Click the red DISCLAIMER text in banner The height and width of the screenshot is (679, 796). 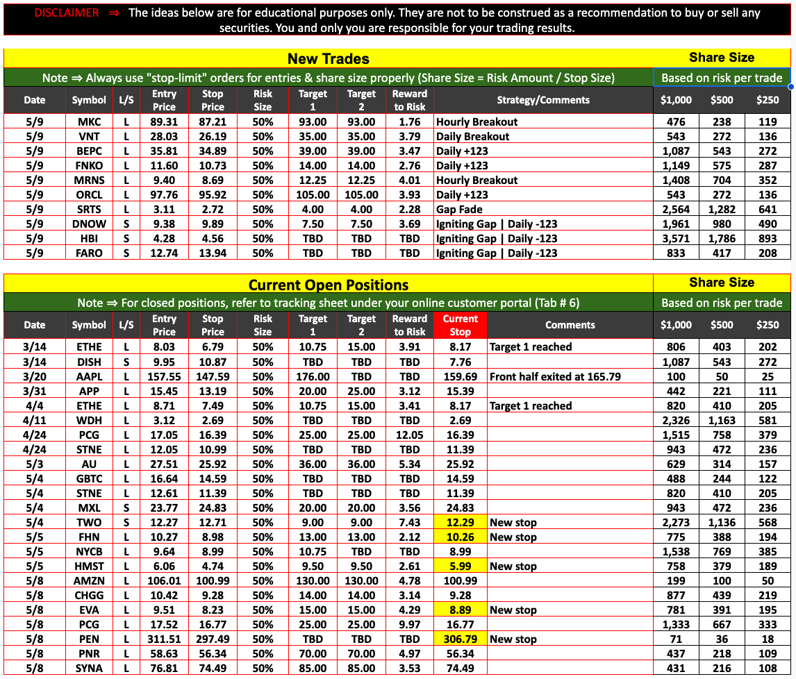click(67, 13)
